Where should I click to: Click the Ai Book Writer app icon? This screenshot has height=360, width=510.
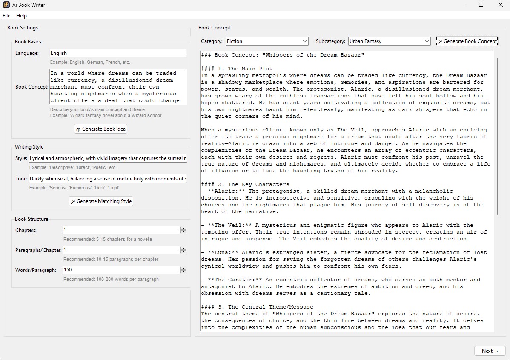[x=6, y=5]
